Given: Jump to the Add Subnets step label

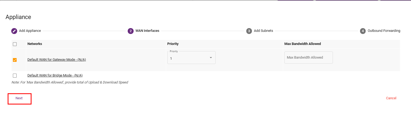Looking at the screenshot, I should click(263, 31).
